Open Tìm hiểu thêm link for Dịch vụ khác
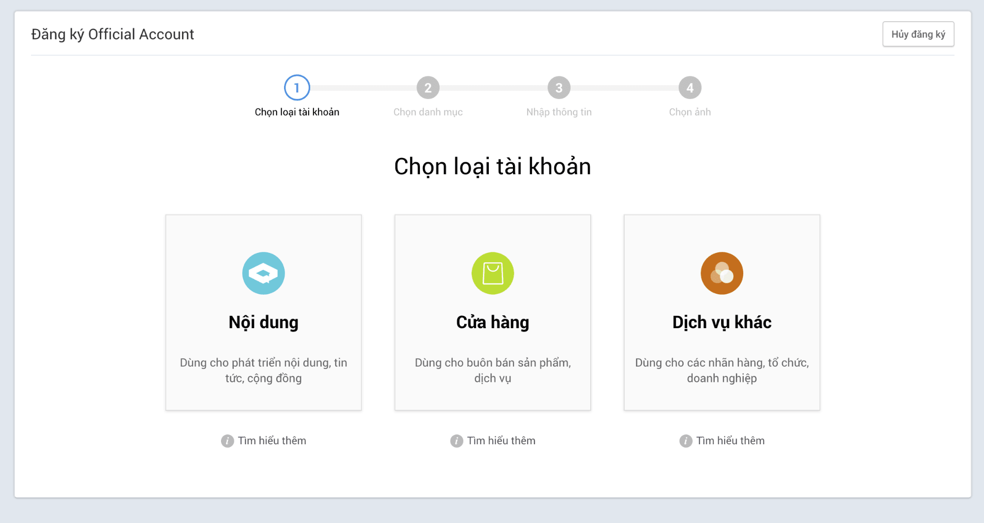This screenshot has width=984, height=523. (x=730, y=441)
